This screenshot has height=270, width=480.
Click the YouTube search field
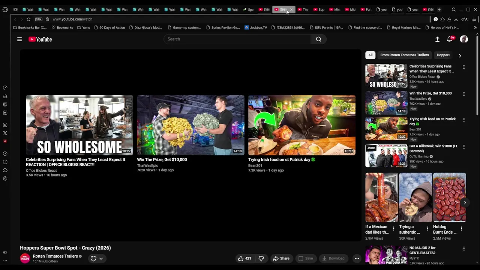coord(237,39)
